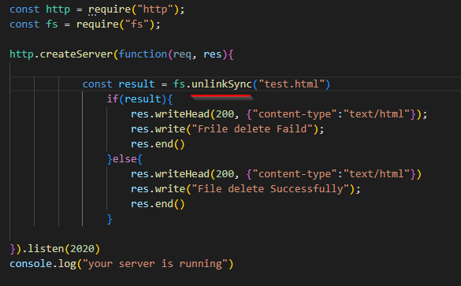Click the fs variable name in the second line
The width and height of the screenshot is (461, 286).
(52, 24)
